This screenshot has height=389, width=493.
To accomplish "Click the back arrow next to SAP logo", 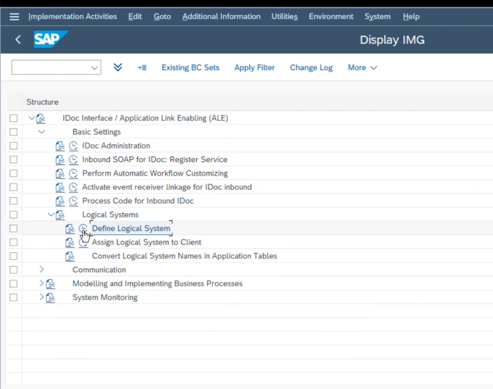I will tap(18, 40).
